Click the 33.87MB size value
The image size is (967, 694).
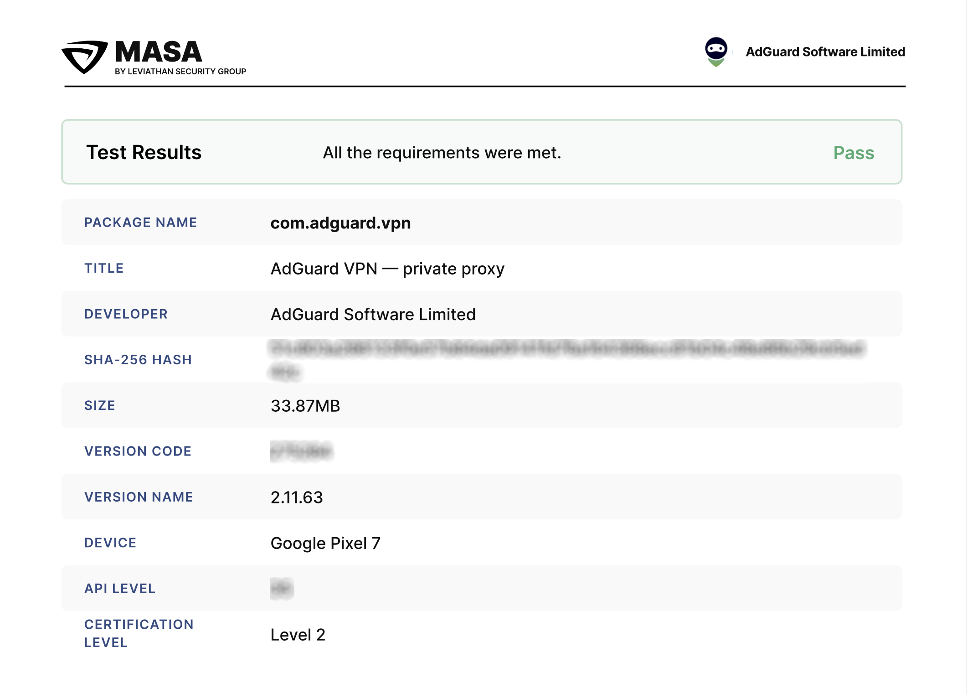305,406
